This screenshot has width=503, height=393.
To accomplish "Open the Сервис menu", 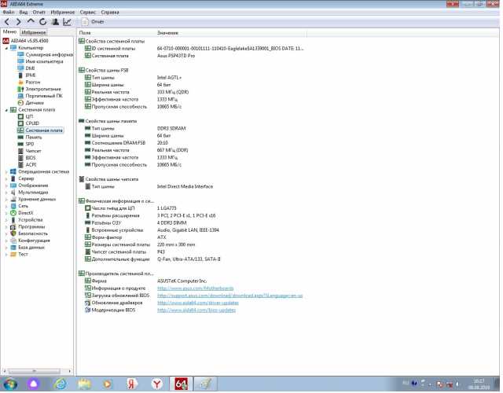I will [87, 13].
